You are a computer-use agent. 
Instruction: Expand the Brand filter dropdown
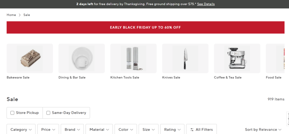[72, 130]
